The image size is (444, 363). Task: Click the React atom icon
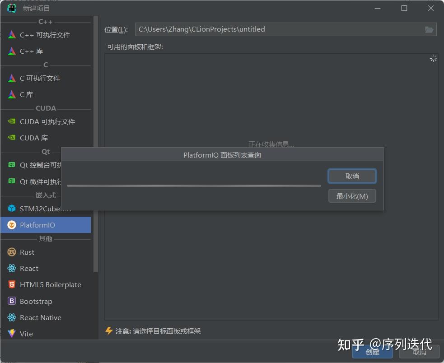[12, 268]
